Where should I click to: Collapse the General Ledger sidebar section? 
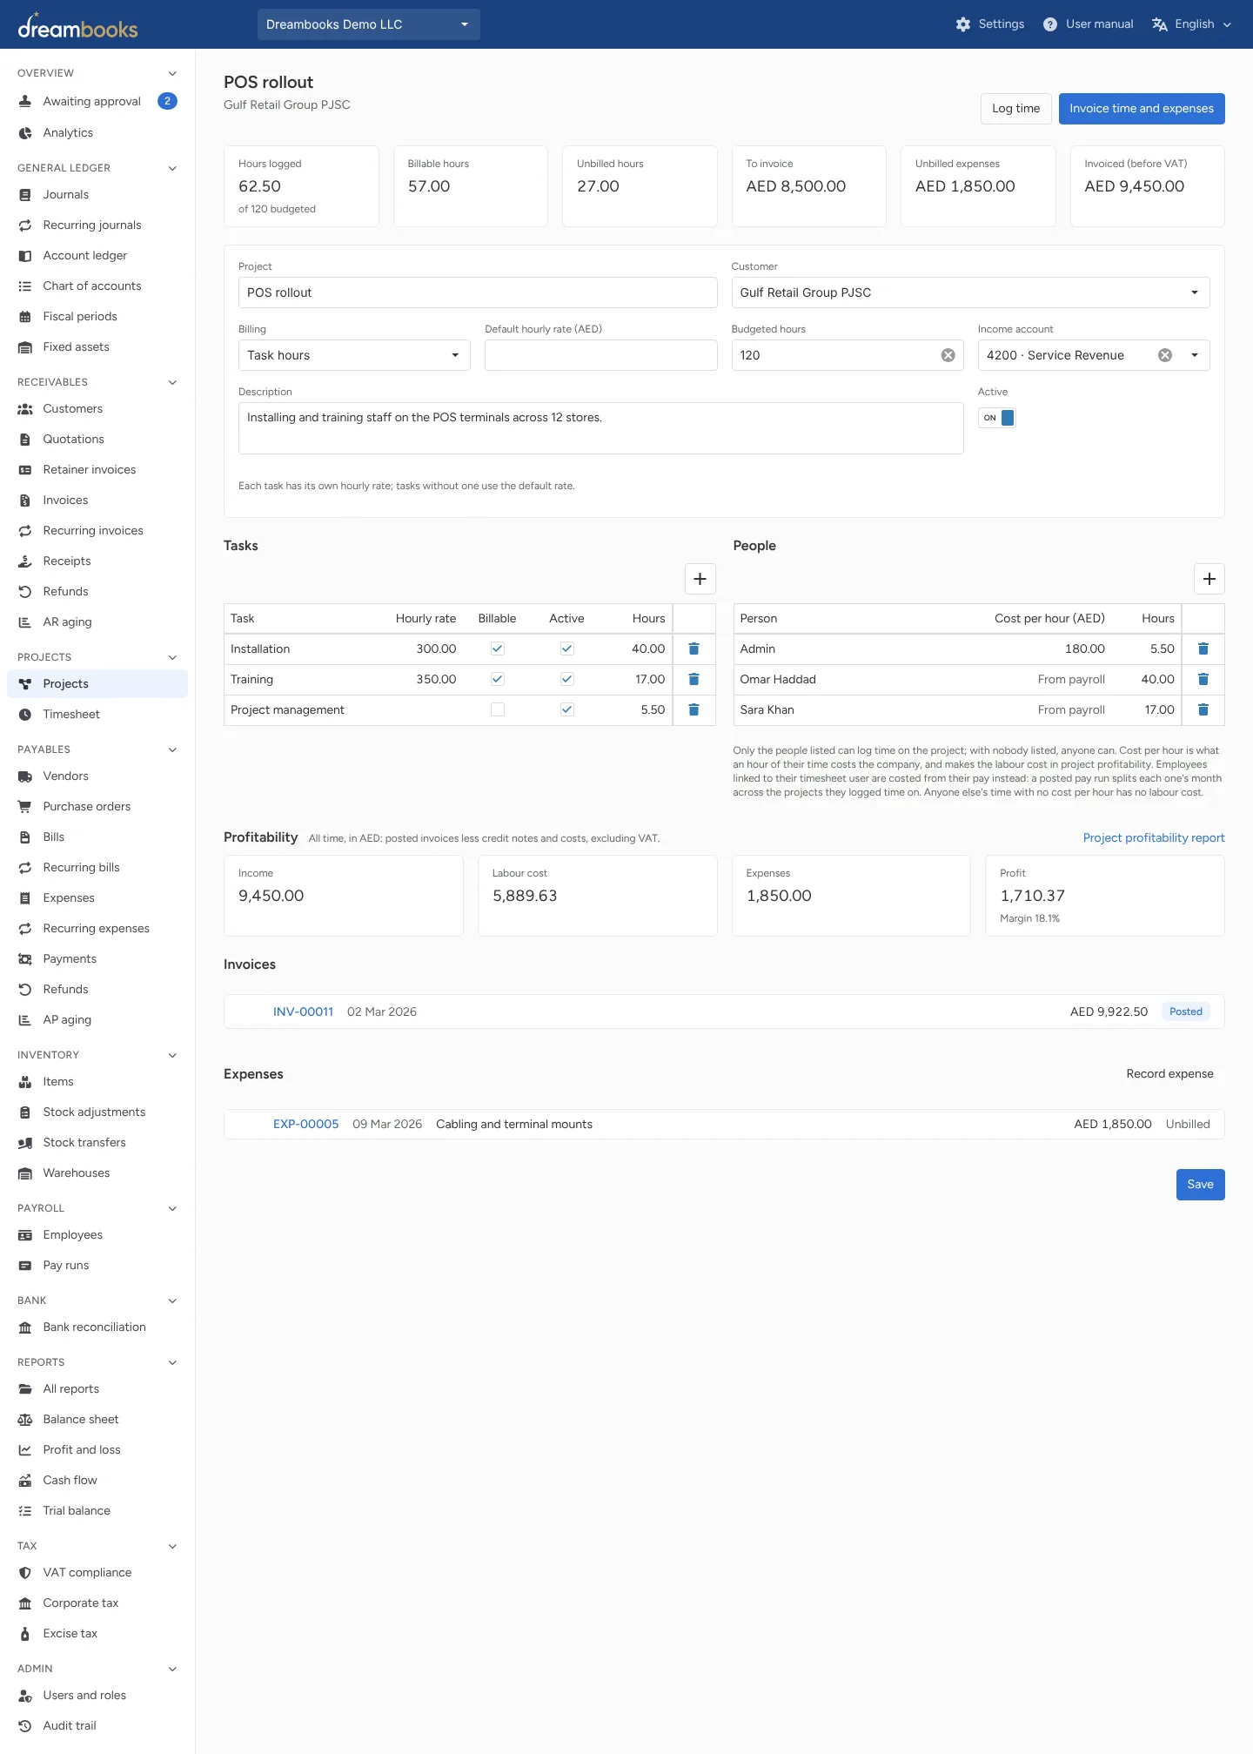[x=172, y=168]
